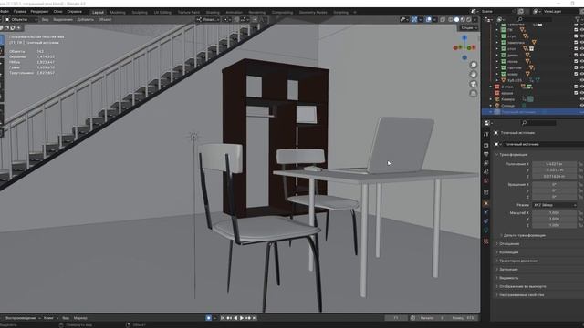The width and height of the screenshot is (584, 328).
Task: Play the animation in reverse
Action: click(x=235, y=318)
